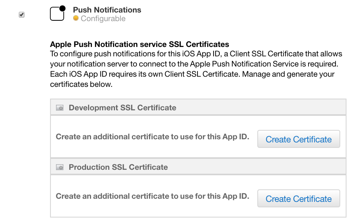Select the Development SSL Certificate section title
The width and height of the screenshot is (359, 223).
122,108
